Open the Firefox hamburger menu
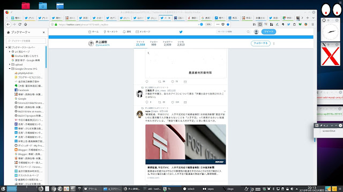Screen dimensions: 343x192 [x=313, y=25]
